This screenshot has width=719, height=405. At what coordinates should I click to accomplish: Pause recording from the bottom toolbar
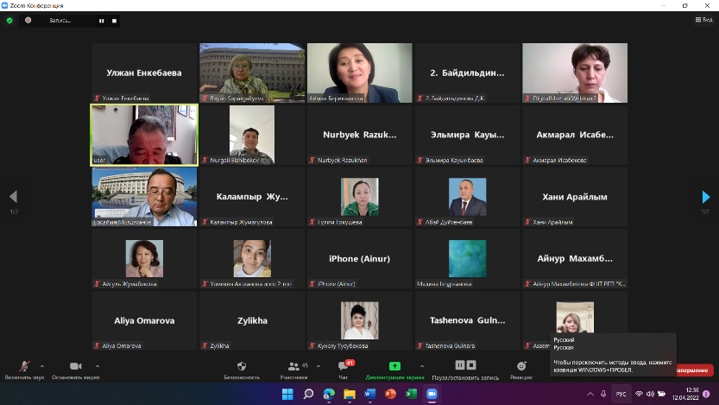[460, 366]
